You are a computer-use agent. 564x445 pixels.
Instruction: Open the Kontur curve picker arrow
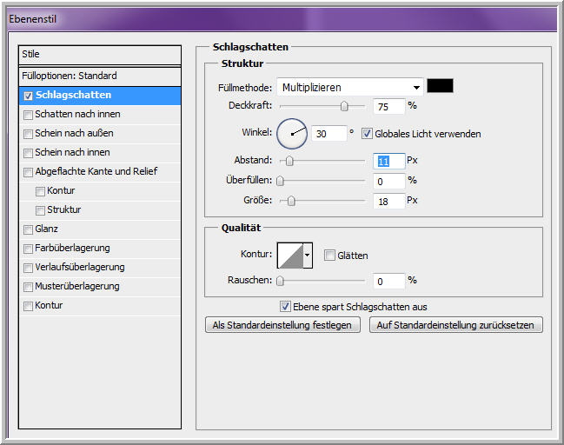tap(308, 255)
